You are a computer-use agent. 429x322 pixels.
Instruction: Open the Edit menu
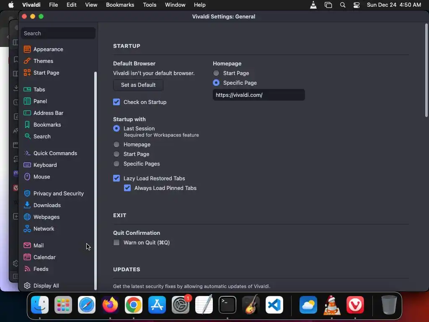click(71, 5)
